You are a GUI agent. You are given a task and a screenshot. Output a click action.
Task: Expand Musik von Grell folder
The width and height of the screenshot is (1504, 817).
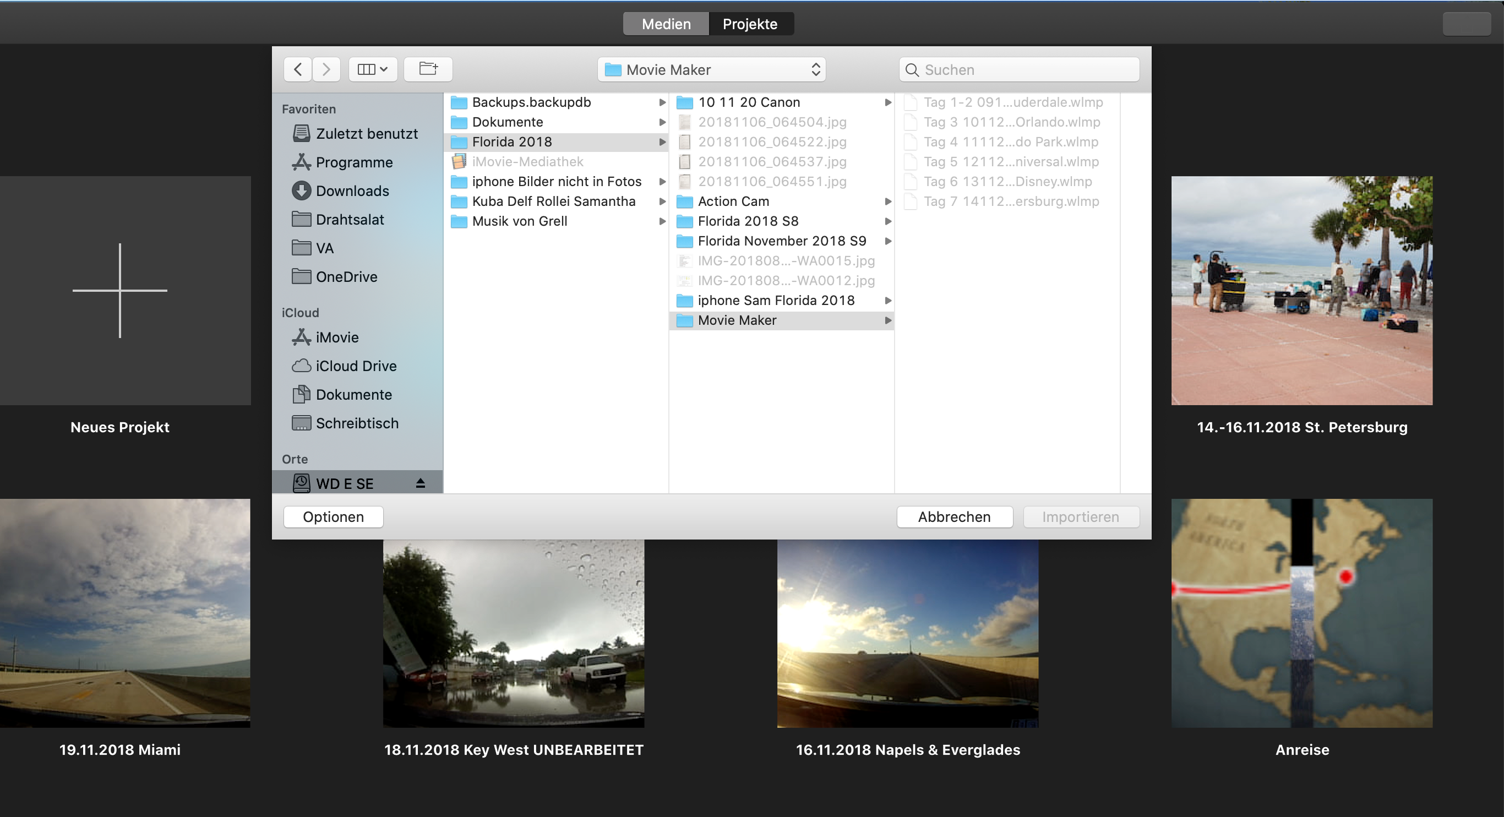point(519,221)
